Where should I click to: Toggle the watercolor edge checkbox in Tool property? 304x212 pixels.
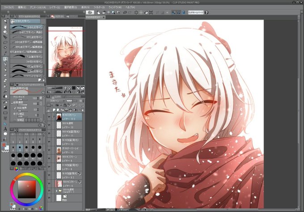pyautogui.click(x=15, y=108)
